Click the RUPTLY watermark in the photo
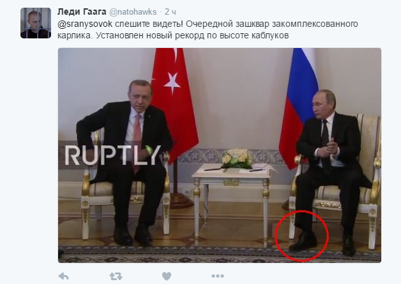Image resolution: width=401 pixels, height=284 pixels. (113, 155)
